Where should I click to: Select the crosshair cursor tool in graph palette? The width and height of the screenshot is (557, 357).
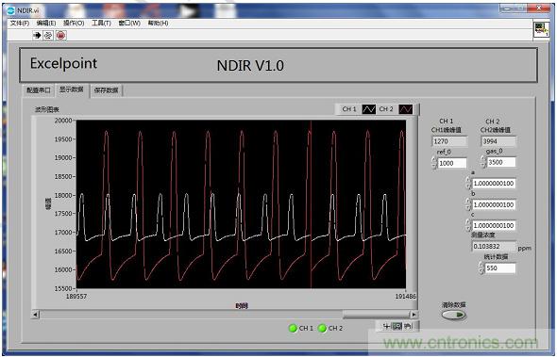click(x=386, y=326)
